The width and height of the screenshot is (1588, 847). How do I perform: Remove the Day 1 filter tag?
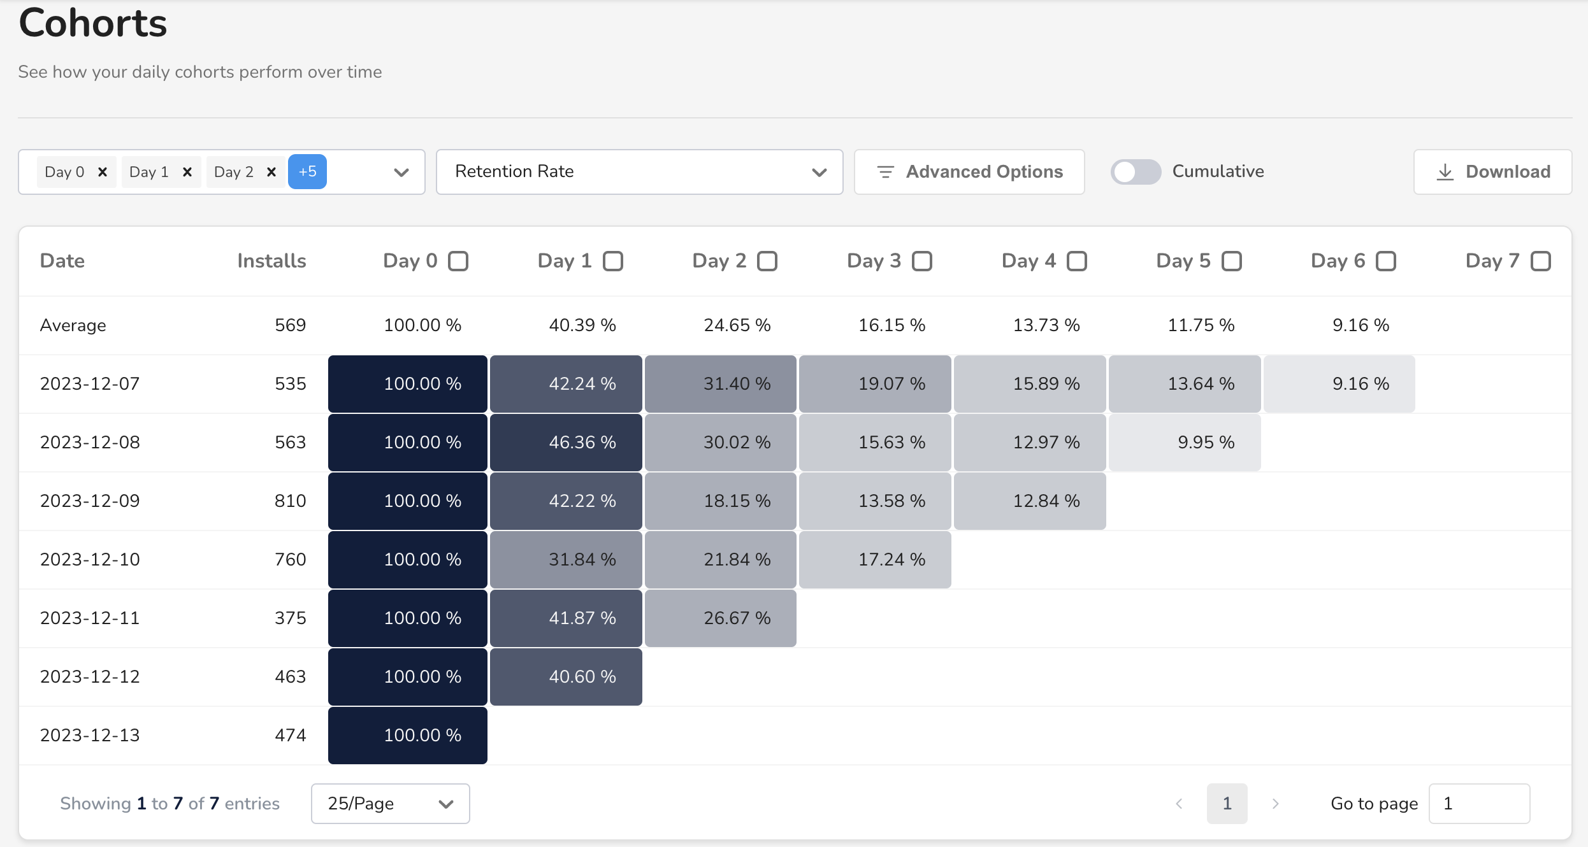pos(187,172)
